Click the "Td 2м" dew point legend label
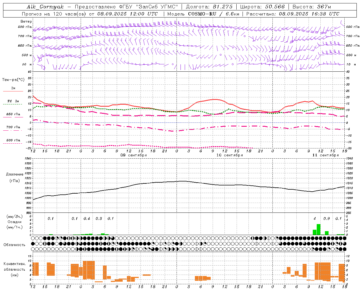Screen dimensions: 361x289 tap(13, 101)
